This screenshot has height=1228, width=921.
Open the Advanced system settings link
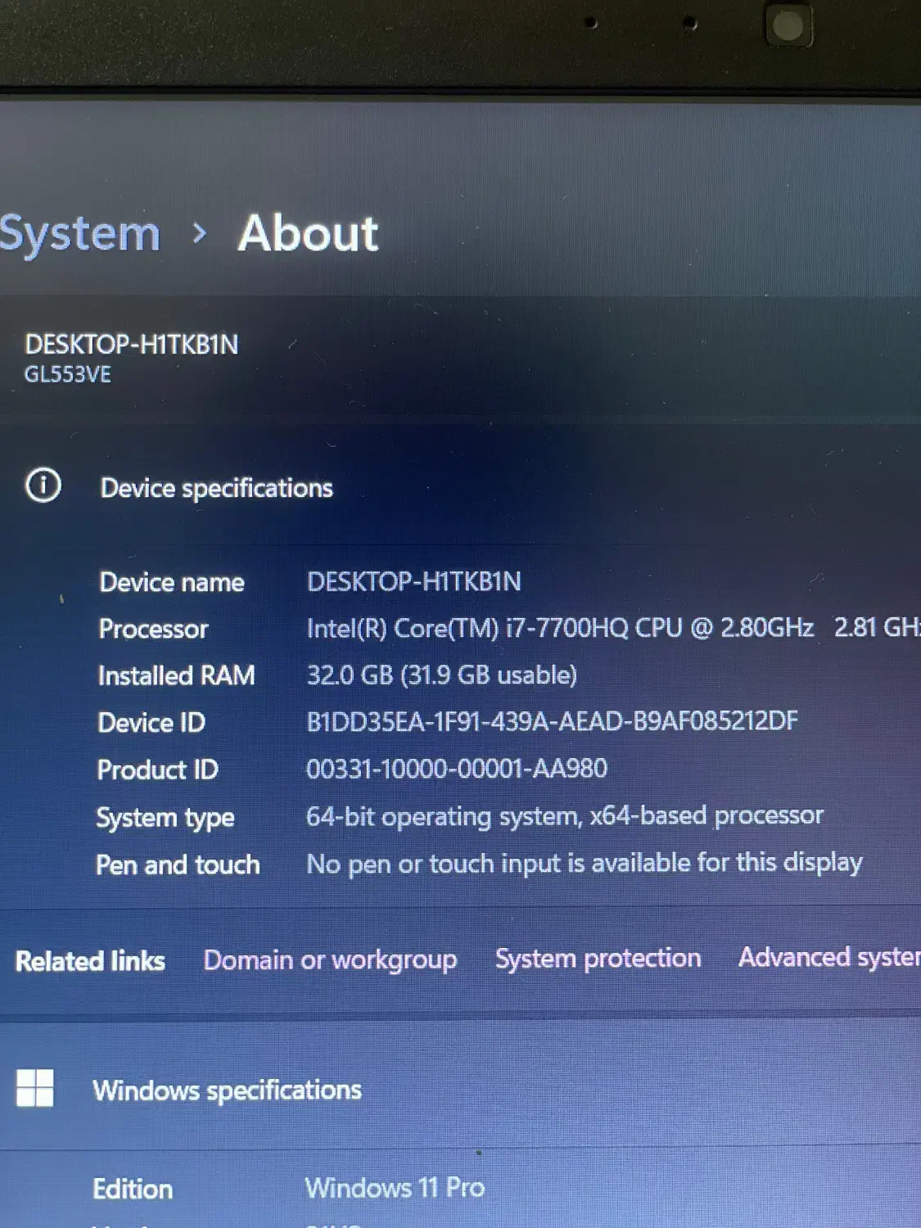click(x=829, y=956)
